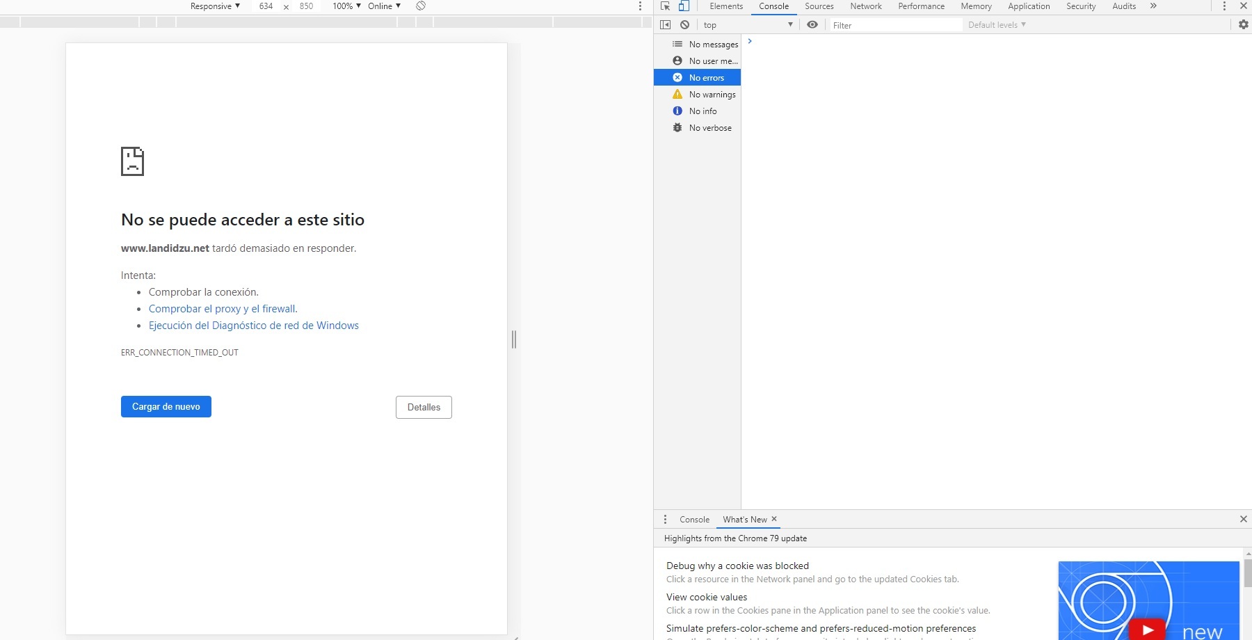The height and width of the screenshot is (640, 1252).
Task: Open the Network tab
Action: (866, 6)
